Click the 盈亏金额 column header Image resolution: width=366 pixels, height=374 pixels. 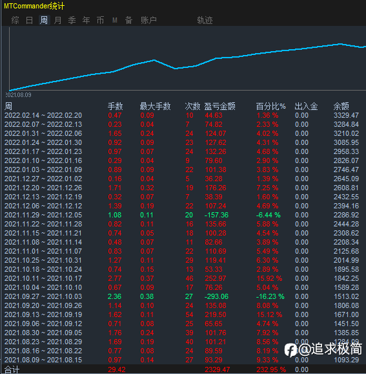pyautogui.click(x=220, y=106)
